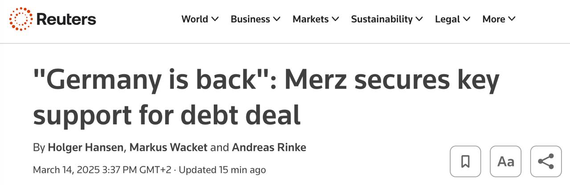
Task: Expand the chevron next to World
Action: coord(215,19)
